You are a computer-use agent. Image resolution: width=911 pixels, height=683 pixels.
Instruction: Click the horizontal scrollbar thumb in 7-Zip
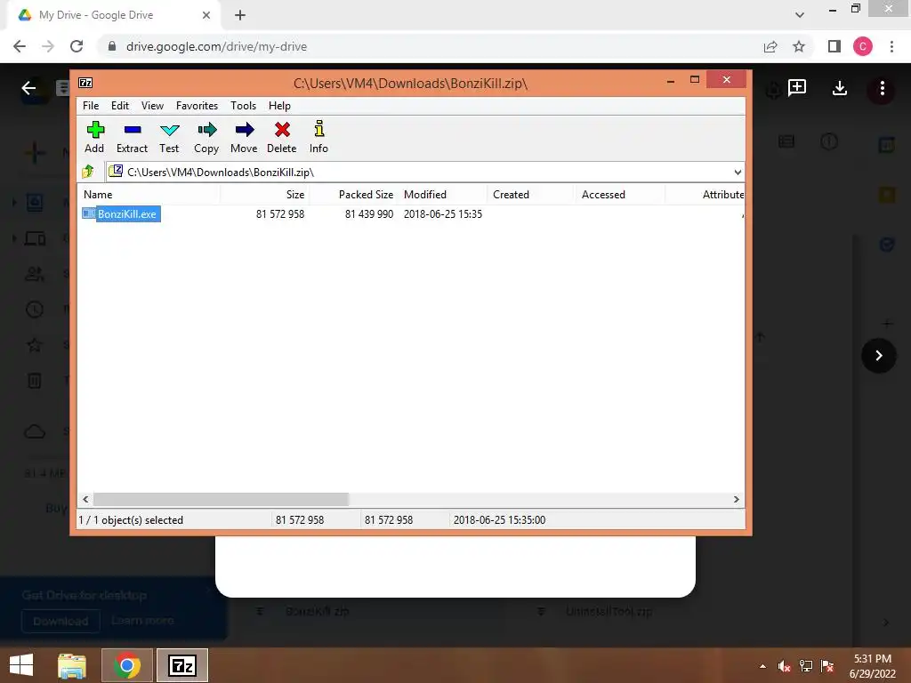pos(221,500)
